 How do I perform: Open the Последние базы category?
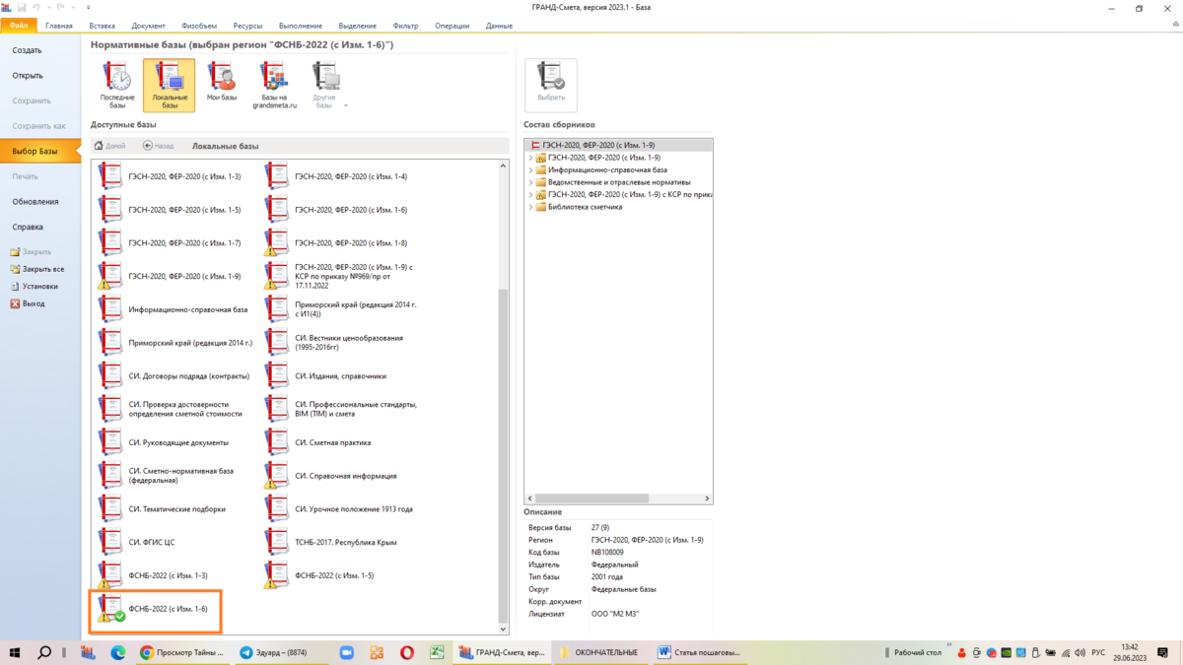[x=116, y=86]
